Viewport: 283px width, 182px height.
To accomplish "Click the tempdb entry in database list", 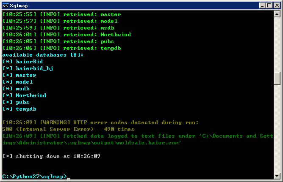I will pos(26,109).
